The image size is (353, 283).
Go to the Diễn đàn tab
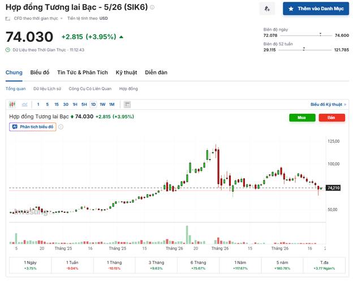click(156, 72)
